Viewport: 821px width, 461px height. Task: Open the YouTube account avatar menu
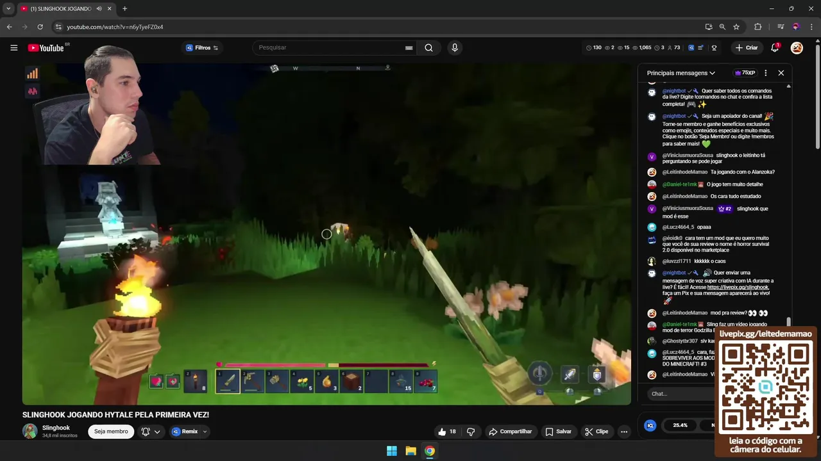click(x=797, y=47)
